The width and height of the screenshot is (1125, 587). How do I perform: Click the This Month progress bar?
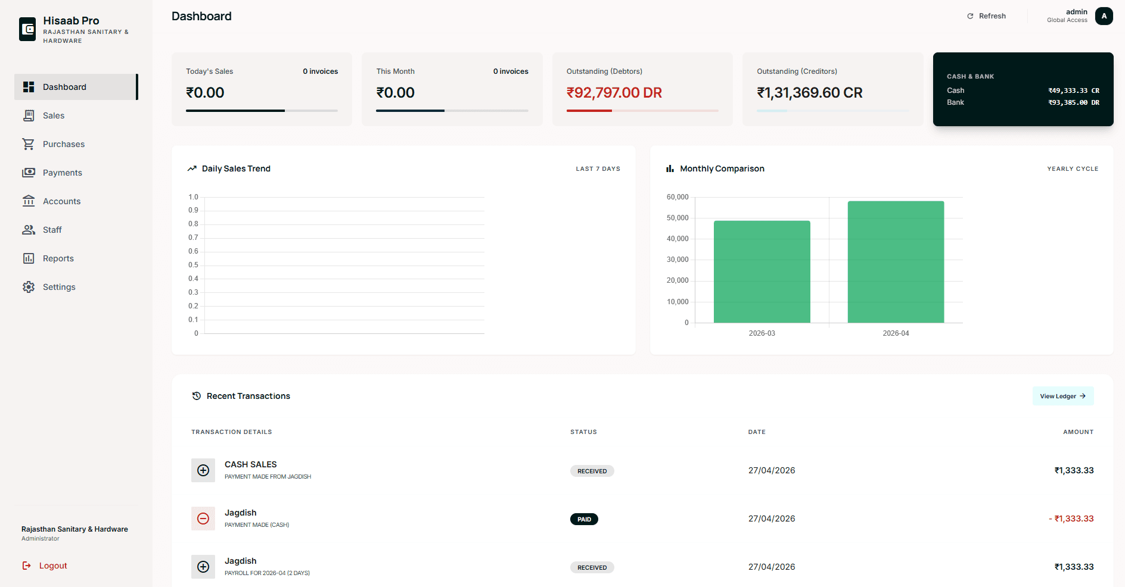click(x=452, y=111)
